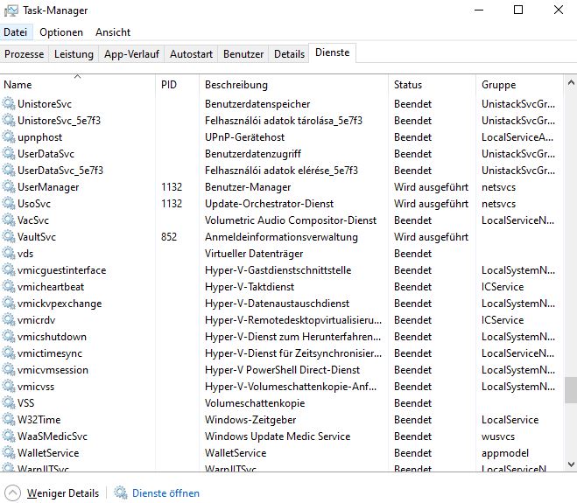Switch to the Details tab
The width and height of the screenshot is (577, 503).
pyautogui.click(x=289, y=54)
